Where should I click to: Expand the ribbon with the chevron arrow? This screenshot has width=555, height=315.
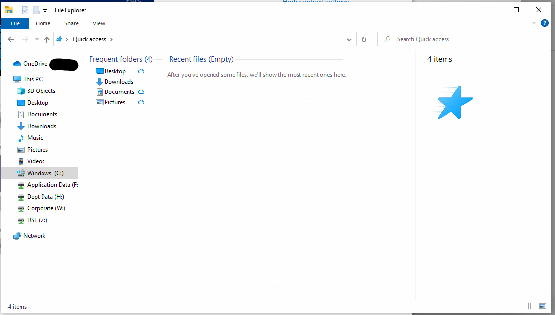click(534, 23)
